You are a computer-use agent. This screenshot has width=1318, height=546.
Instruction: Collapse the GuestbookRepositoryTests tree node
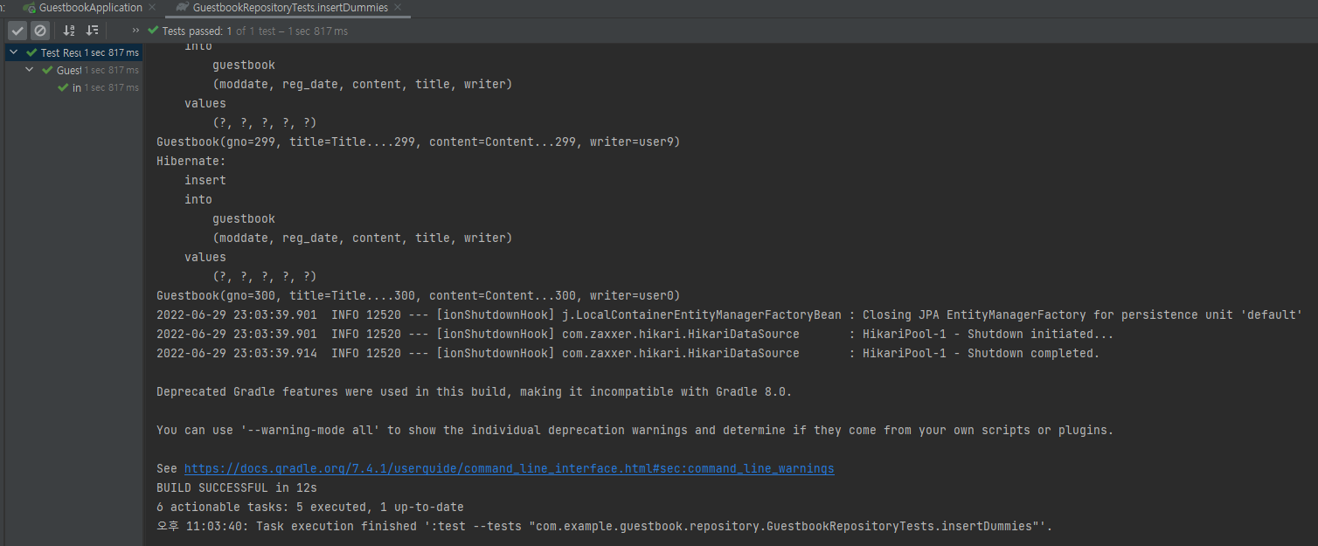pos(30,70)
